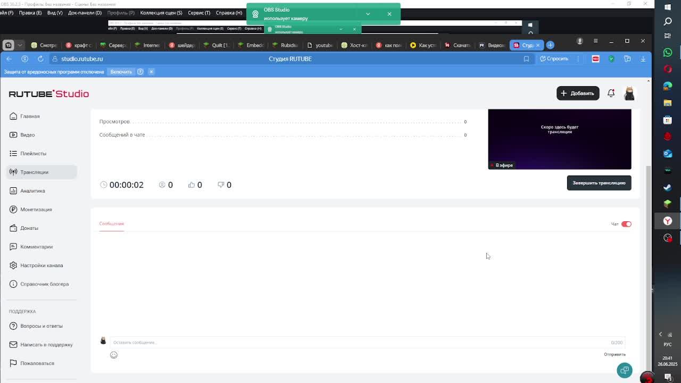Click the bookmark page icon
Screen dimensions: 681x383
point(526,59)
